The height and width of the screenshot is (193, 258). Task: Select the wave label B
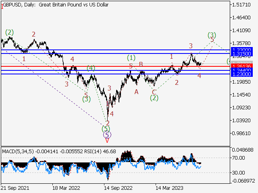coord(141,64)
